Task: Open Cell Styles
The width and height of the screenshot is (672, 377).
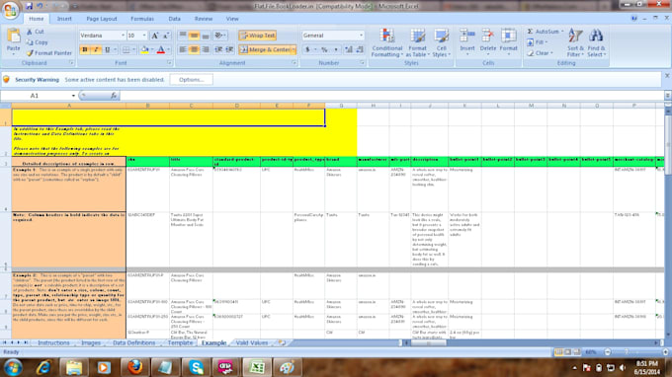Action: (x=441, y=42)
